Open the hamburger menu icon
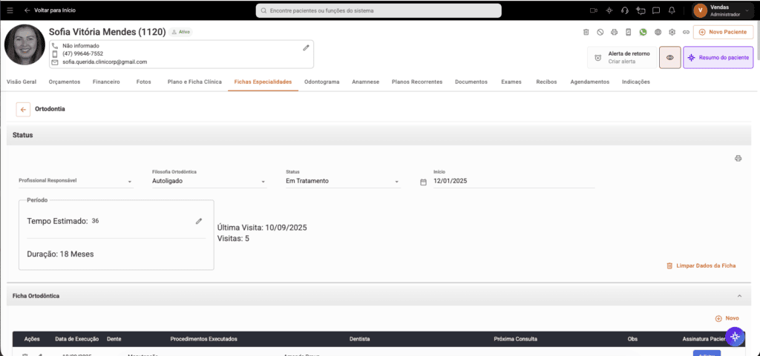This screenshot has width=760, height=356. [x=10, y=10]
